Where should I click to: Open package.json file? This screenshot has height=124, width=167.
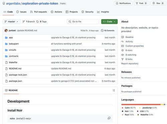coord(15,81)
